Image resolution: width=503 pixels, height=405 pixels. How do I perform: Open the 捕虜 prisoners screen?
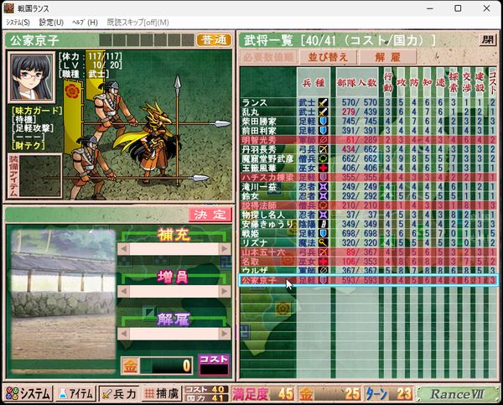161,394
